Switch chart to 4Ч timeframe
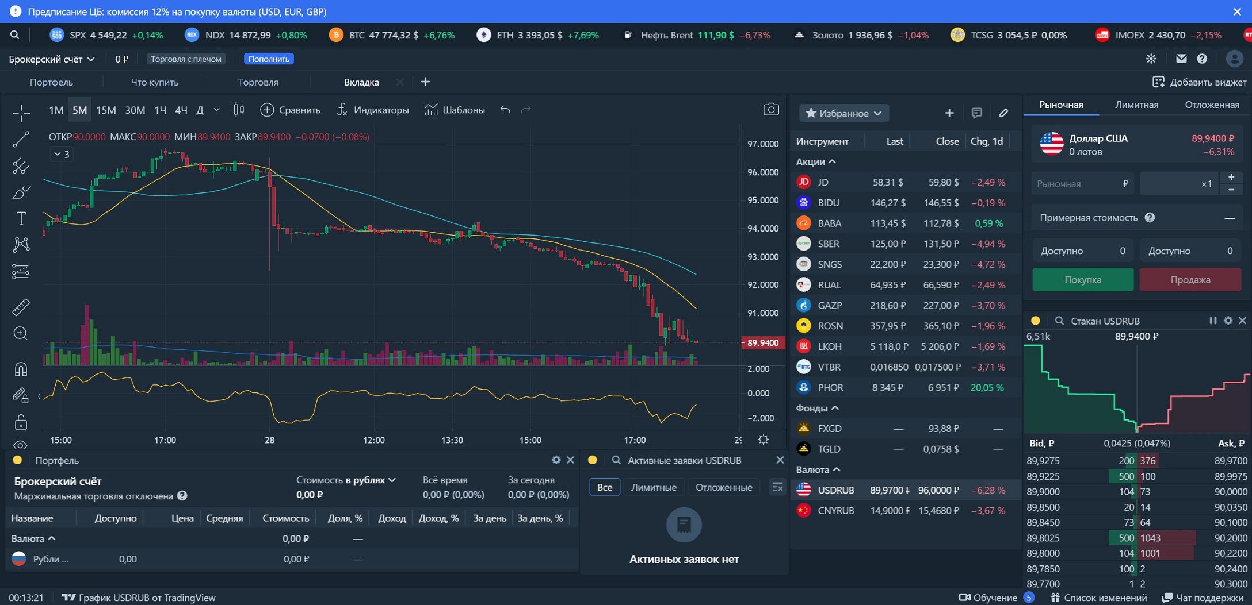 [x=181, y=110]
